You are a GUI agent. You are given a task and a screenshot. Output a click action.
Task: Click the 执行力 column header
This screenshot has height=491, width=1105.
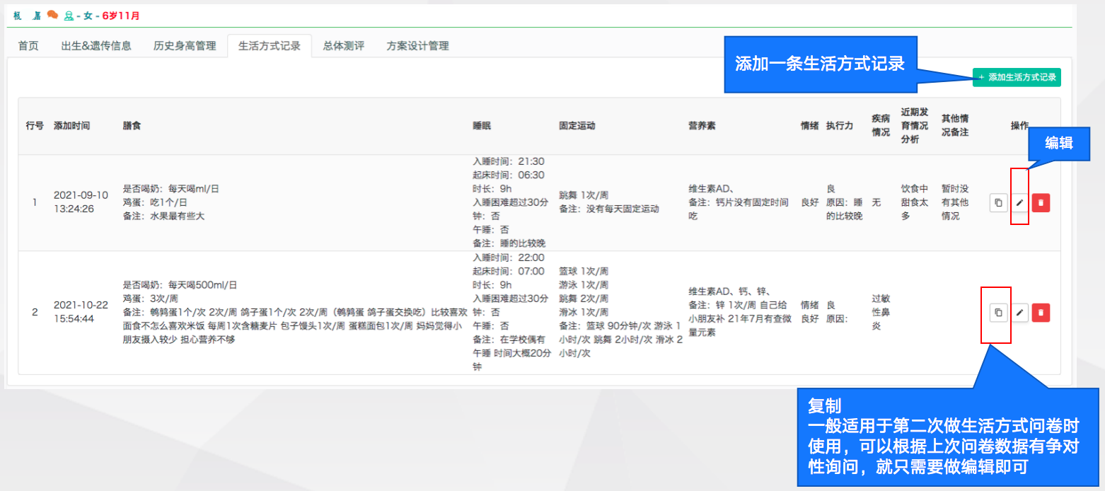click(840, 125)
